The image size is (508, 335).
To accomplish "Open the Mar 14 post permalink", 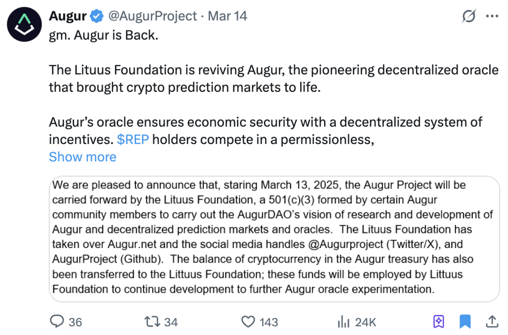I will point(228,15).
